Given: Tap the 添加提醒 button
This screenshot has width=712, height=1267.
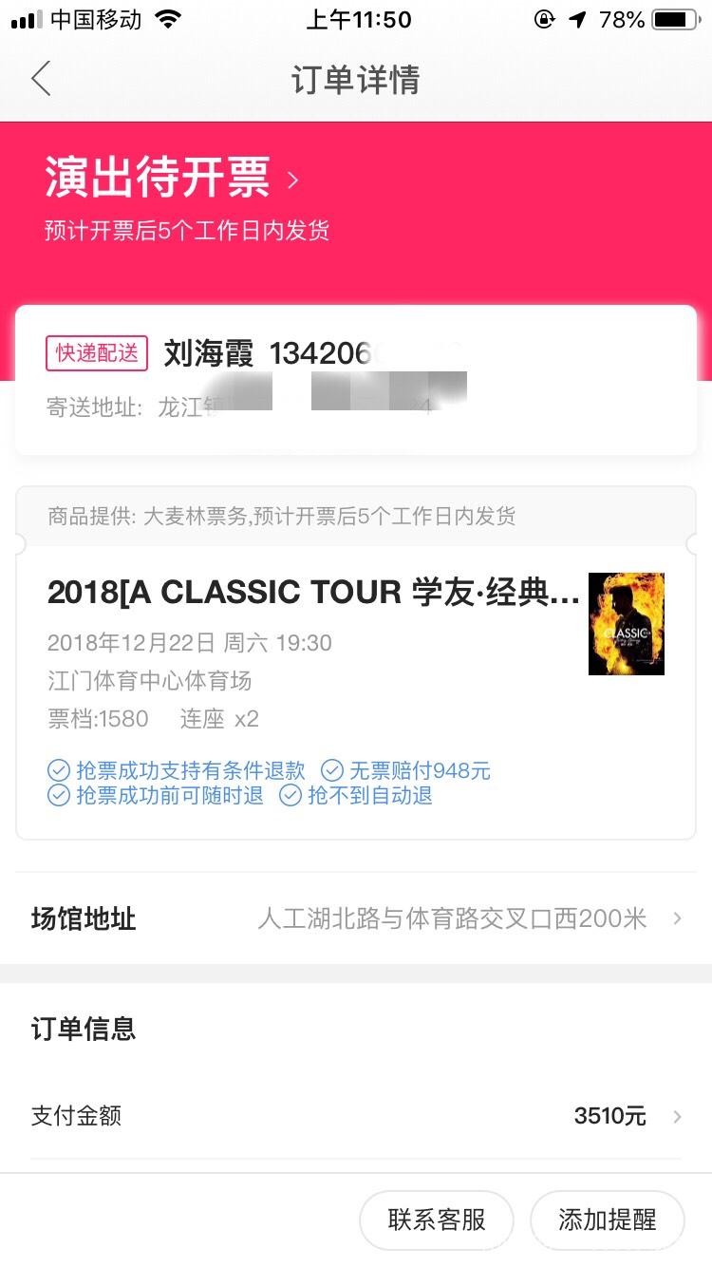Looking at the screenshot, I should (x=608, y=1220).
